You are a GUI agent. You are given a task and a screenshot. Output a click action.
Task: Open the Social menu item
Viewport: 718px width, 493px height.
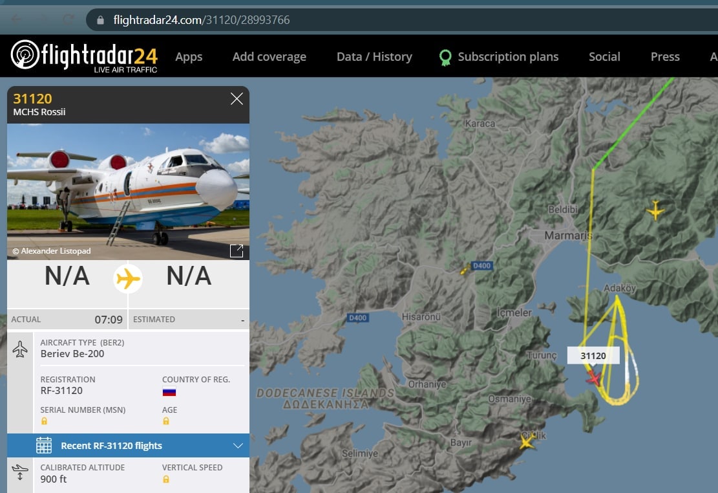tap(604, 56)
